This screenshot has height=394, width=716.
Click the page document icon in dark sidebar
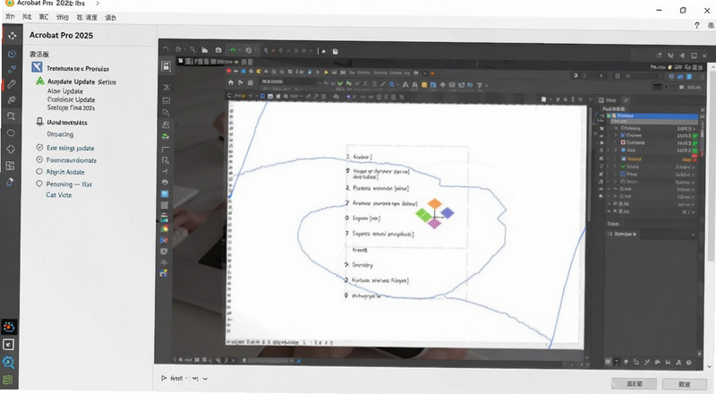[166, 66]
